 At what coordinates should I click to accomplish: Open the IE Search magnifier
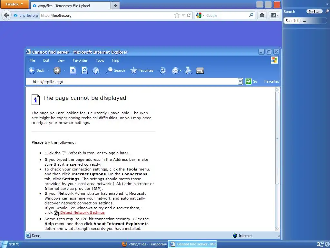pos(109,70)
